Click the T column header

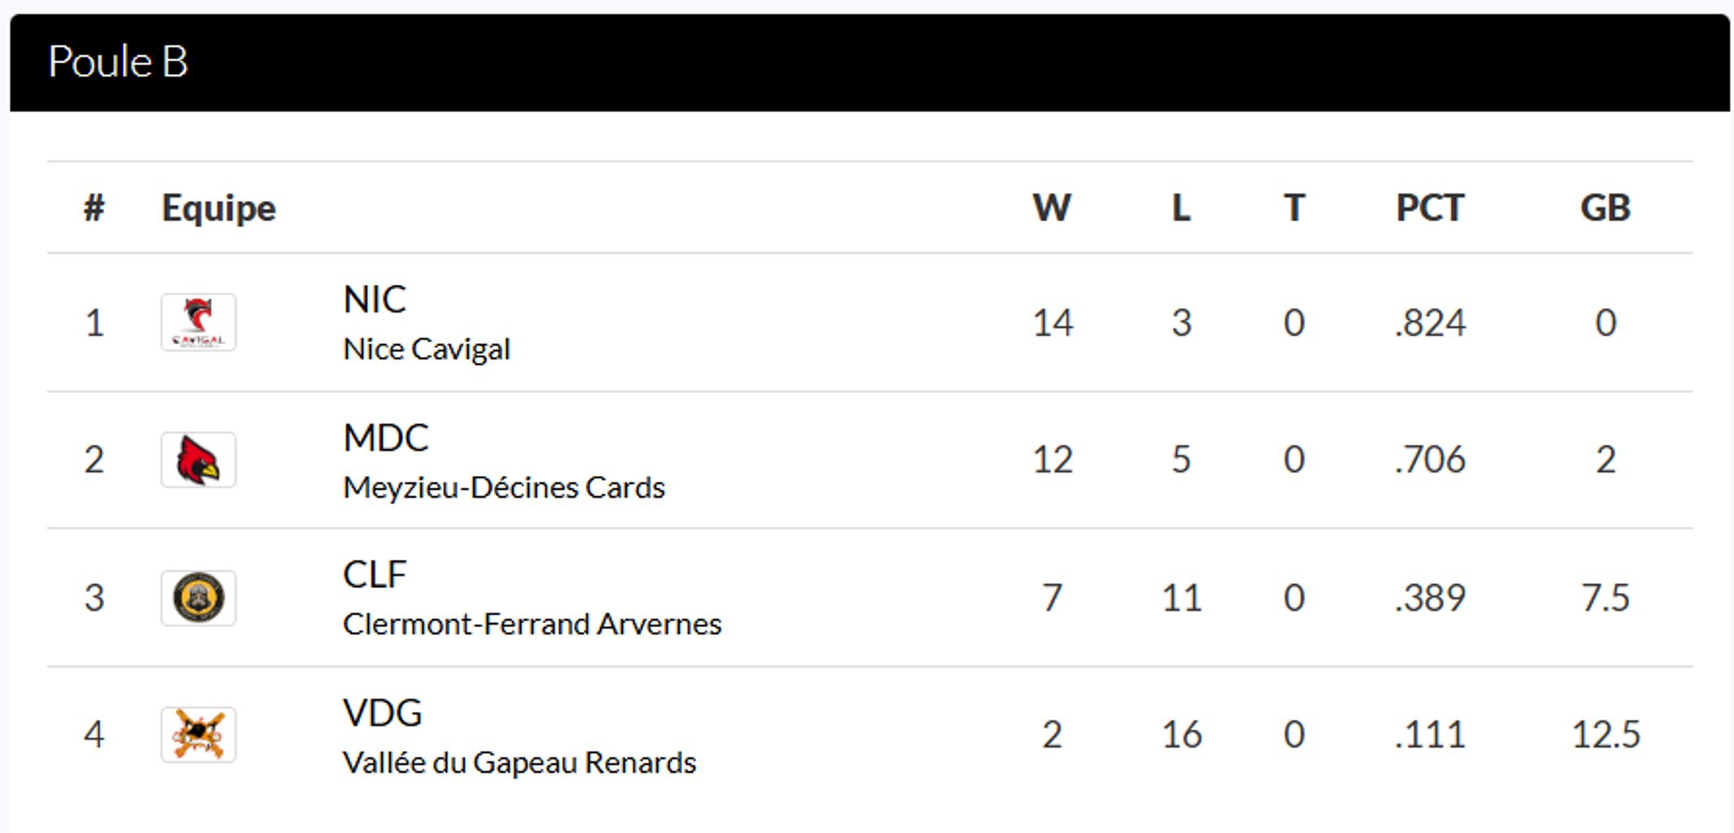point(1294,208)
